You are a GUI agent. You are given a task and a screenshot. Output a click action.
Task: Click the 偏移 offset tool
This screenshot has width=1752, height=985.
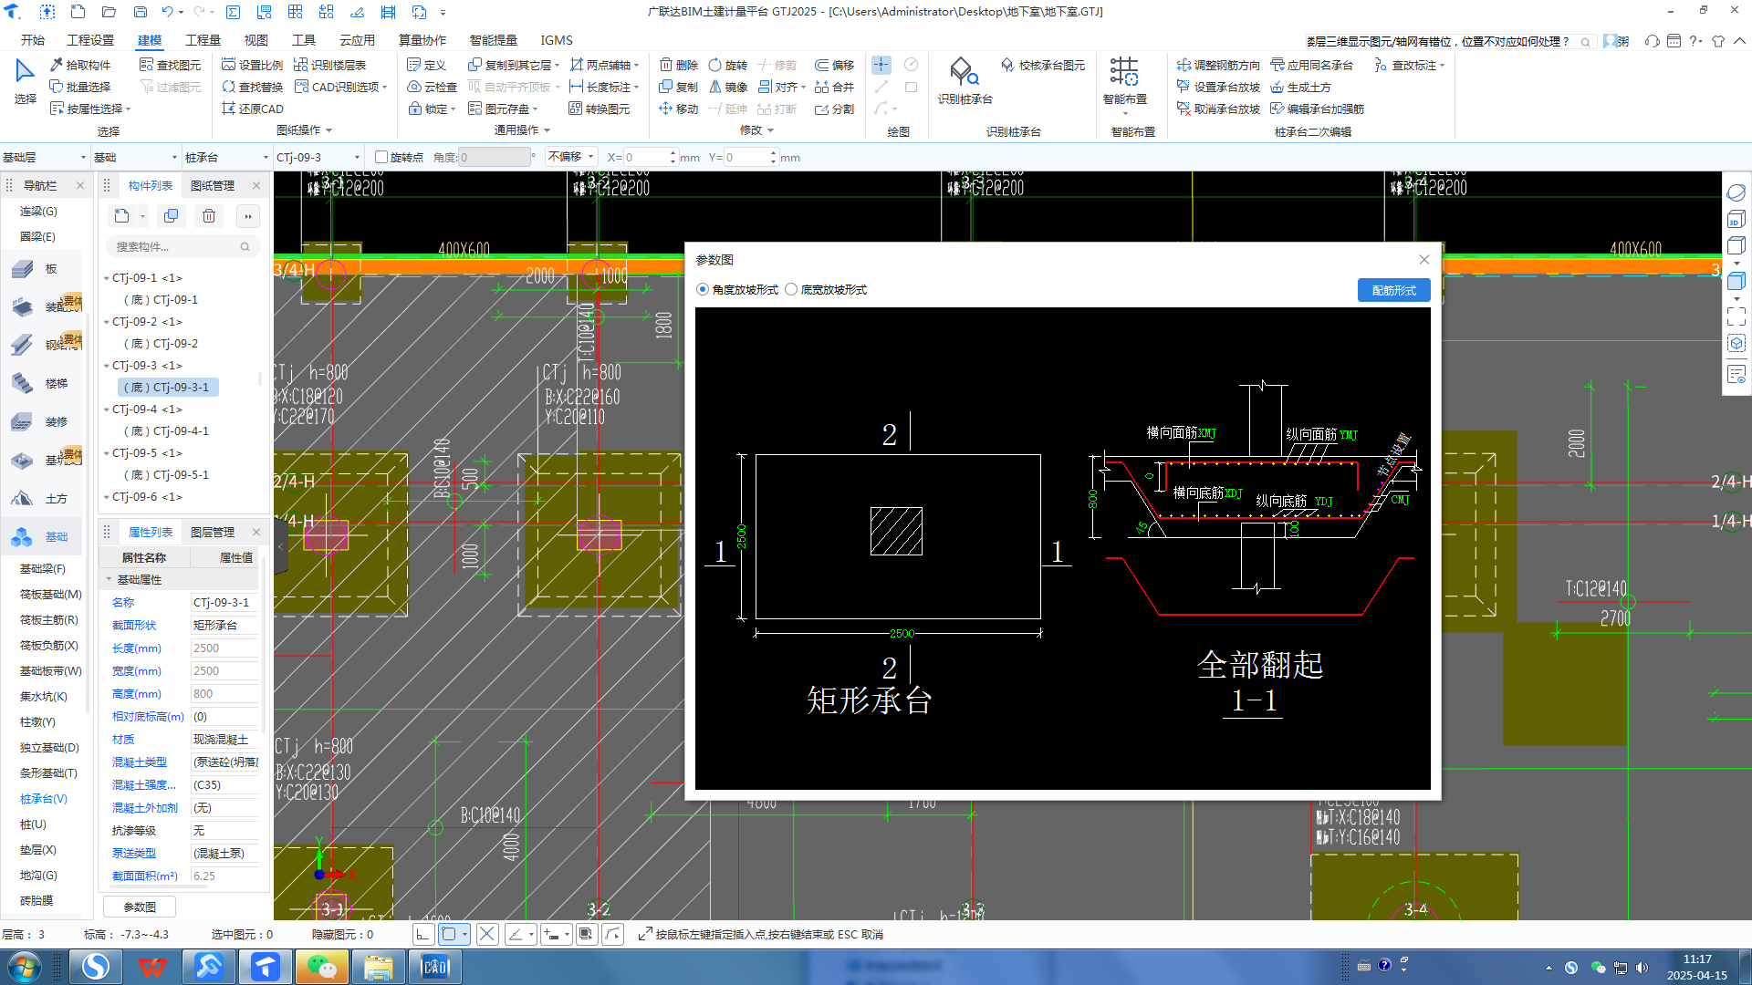tap(835, 65)
